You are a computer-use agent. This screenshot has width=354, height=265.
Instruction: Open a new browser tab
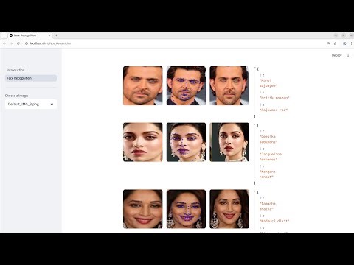56,35
